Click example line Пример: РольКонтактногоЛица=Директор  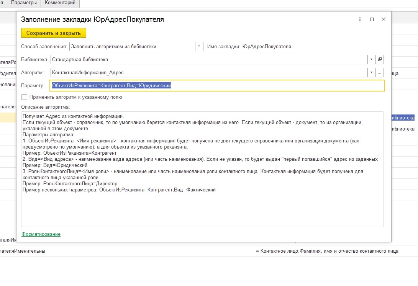70,184
